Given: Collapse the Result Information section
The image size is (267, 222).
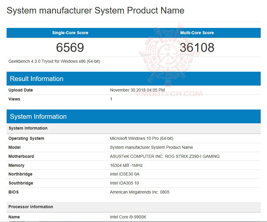Looking at the screenshot, I should pos(37,79).
